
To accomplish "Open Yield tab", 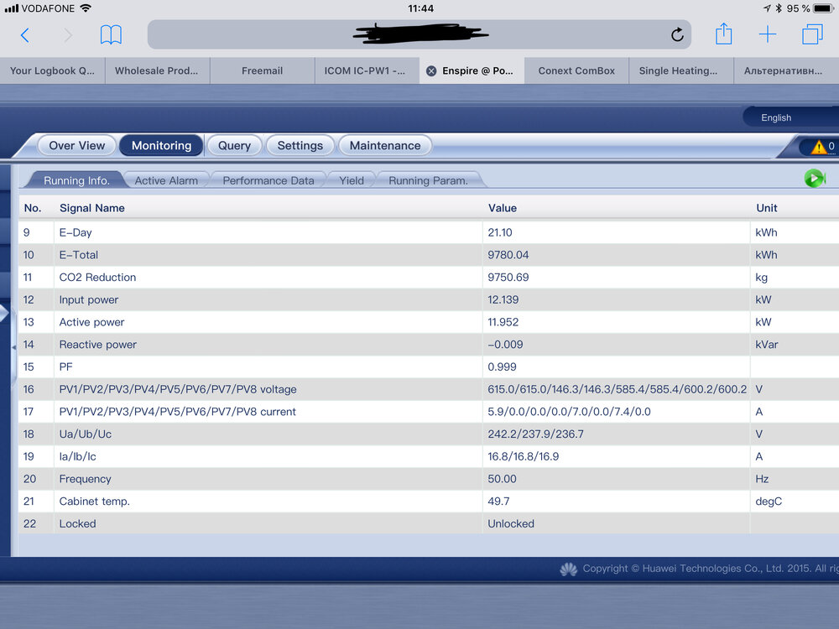I will [x=352, y=181].
